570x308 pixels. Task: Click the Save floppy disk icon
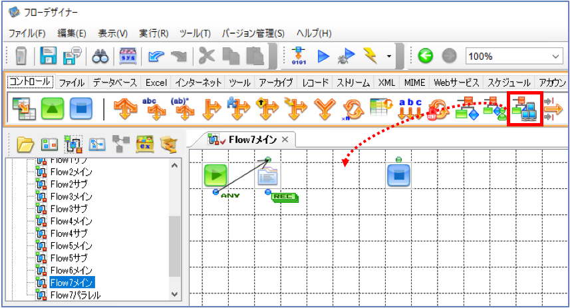(48, 56)
